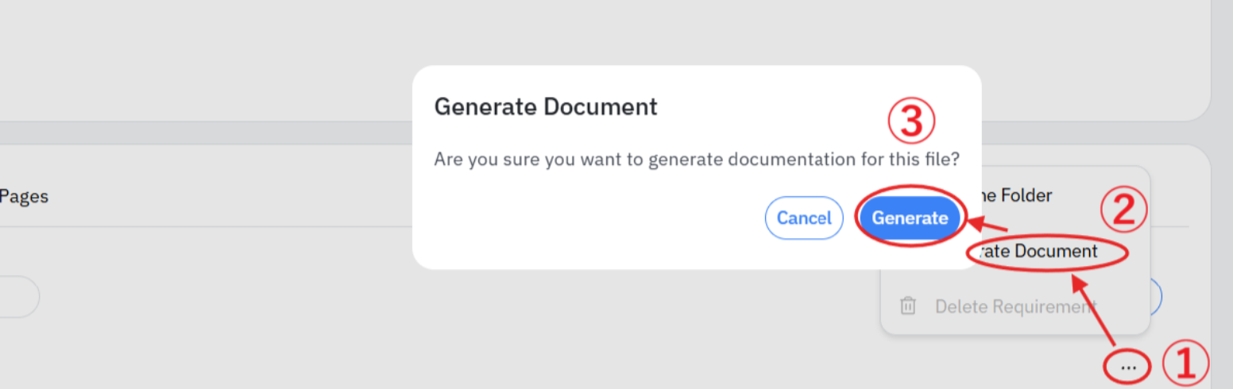Click the dialog's confirmation question text

coord(696,160)
